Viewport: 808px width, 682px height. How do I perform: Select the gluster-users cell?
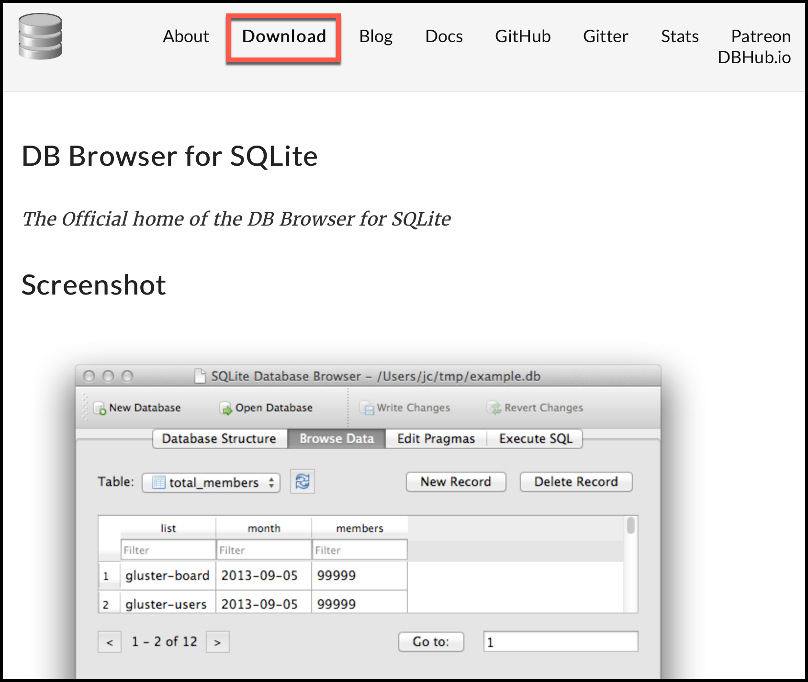168,602
